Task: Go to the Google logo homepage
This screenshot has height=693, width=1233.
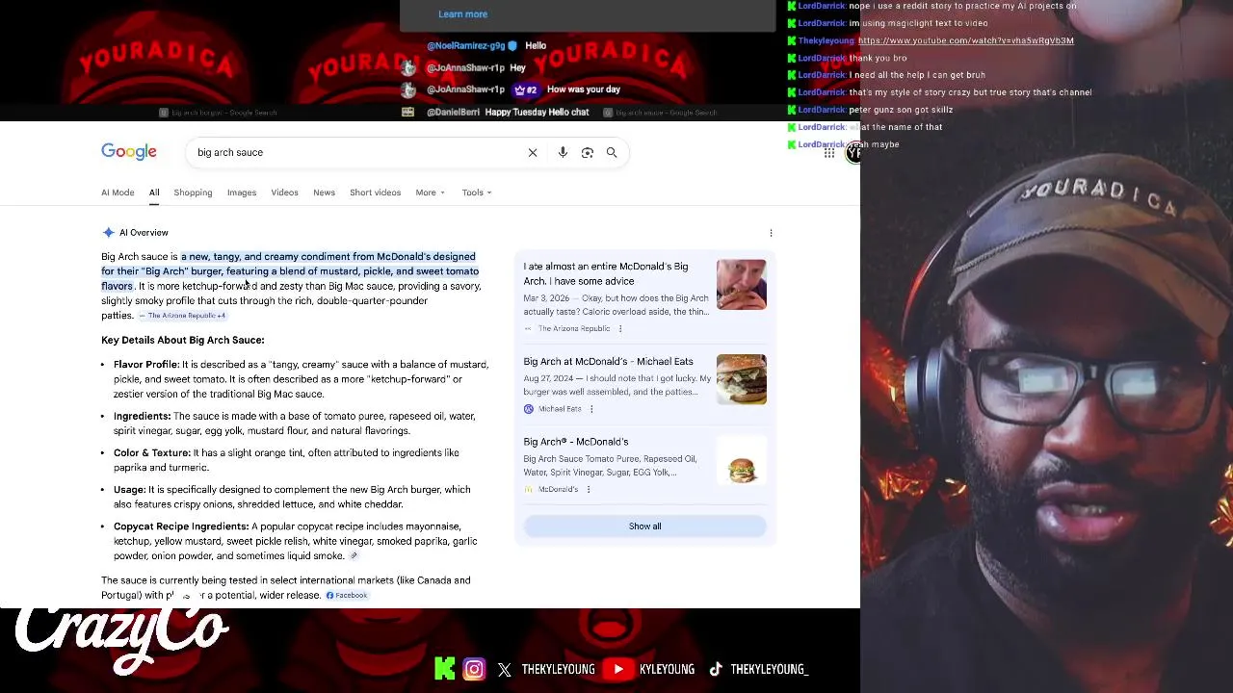Action: pos(129,152)
